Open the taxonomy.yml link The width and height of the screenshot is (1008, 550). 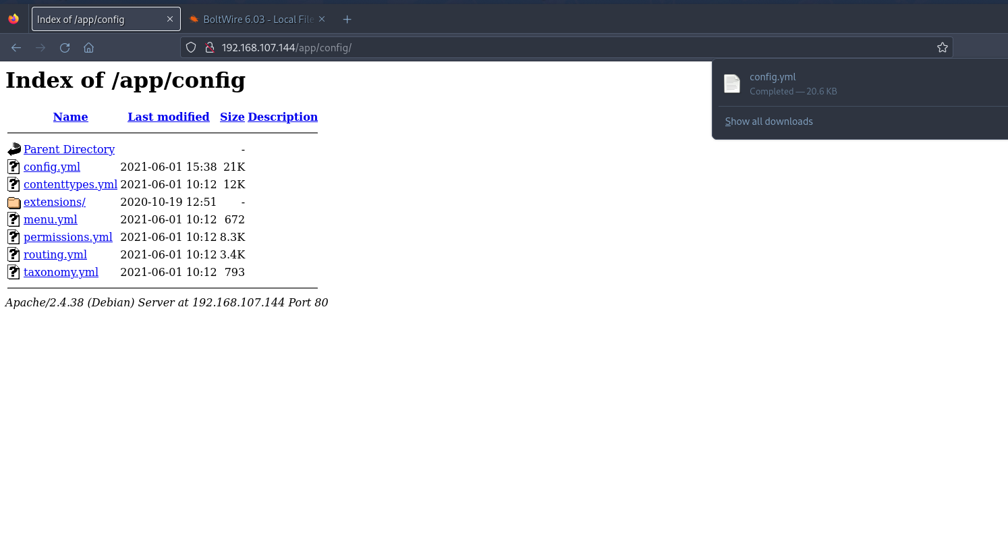point(61,272)
